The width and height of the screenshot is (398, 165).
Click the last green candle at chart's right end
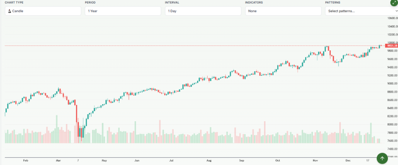pyautogui.click(x=379, y=46)
